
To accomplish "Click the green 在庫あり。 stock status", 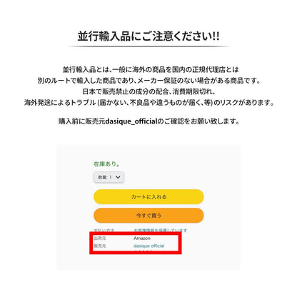I will tap(106, 163).
